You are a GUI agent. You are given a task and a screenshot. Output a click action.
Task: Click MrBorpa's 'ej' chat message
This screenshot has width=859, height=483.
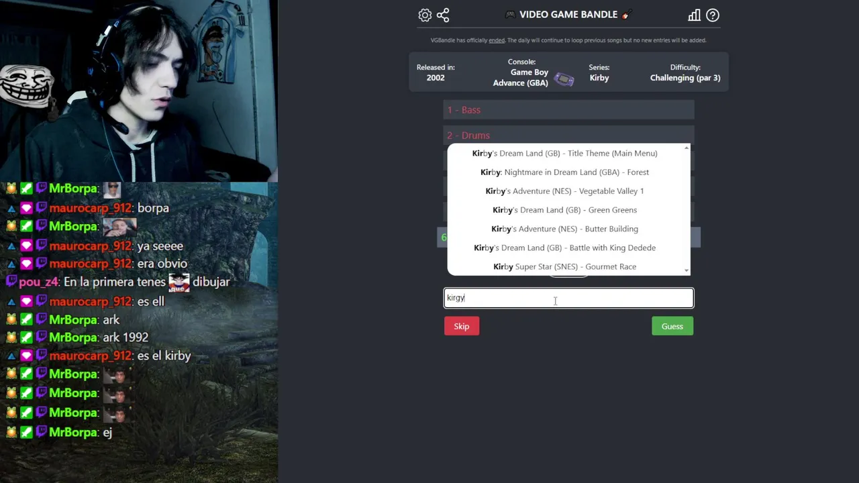click(107, 433)
